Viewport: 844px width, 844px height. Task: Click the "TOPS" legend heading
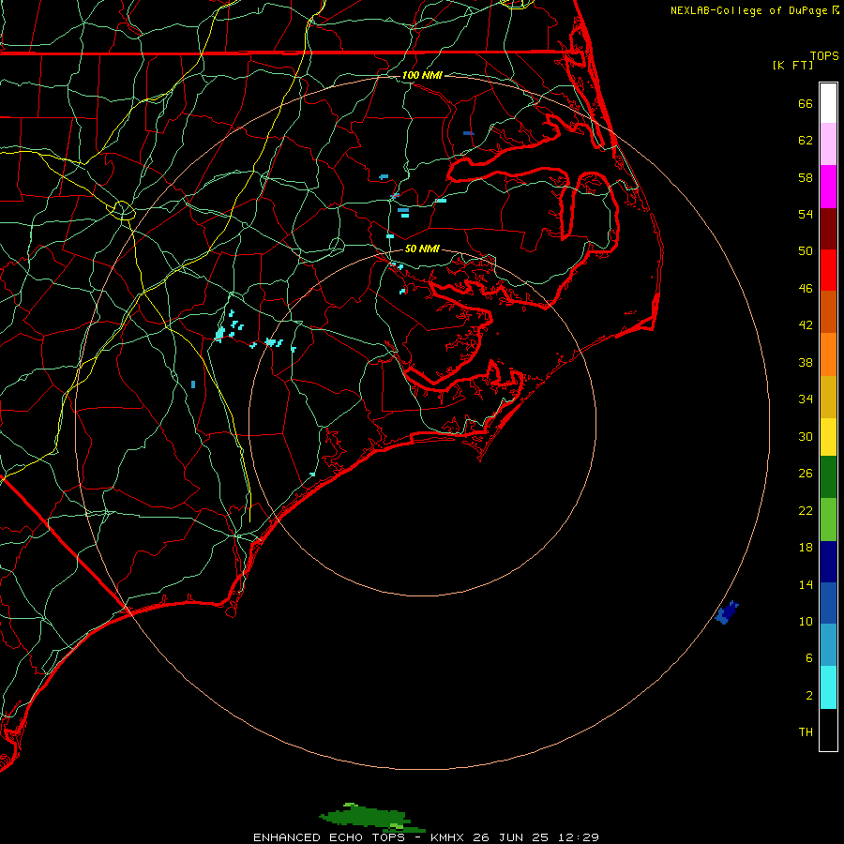(824, 55)
